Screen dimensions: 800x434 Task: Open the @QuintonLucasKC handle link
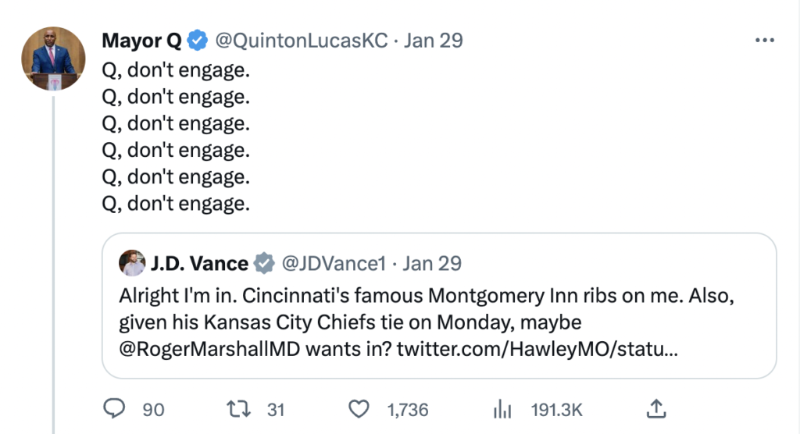302,41
